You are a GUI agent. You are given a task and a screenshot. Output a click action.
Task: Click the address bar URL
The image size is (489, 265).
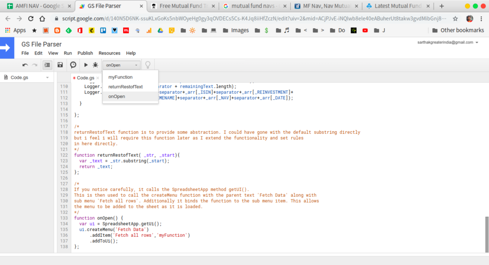[x=253, y=19]
